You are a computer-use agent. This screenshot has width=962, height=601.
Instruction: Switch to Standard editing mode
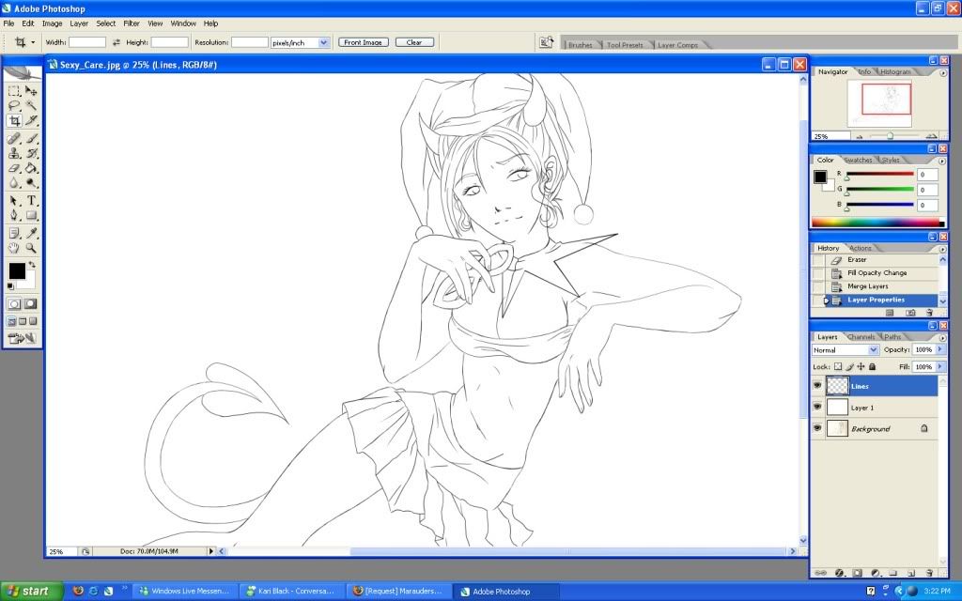(14, 303)
